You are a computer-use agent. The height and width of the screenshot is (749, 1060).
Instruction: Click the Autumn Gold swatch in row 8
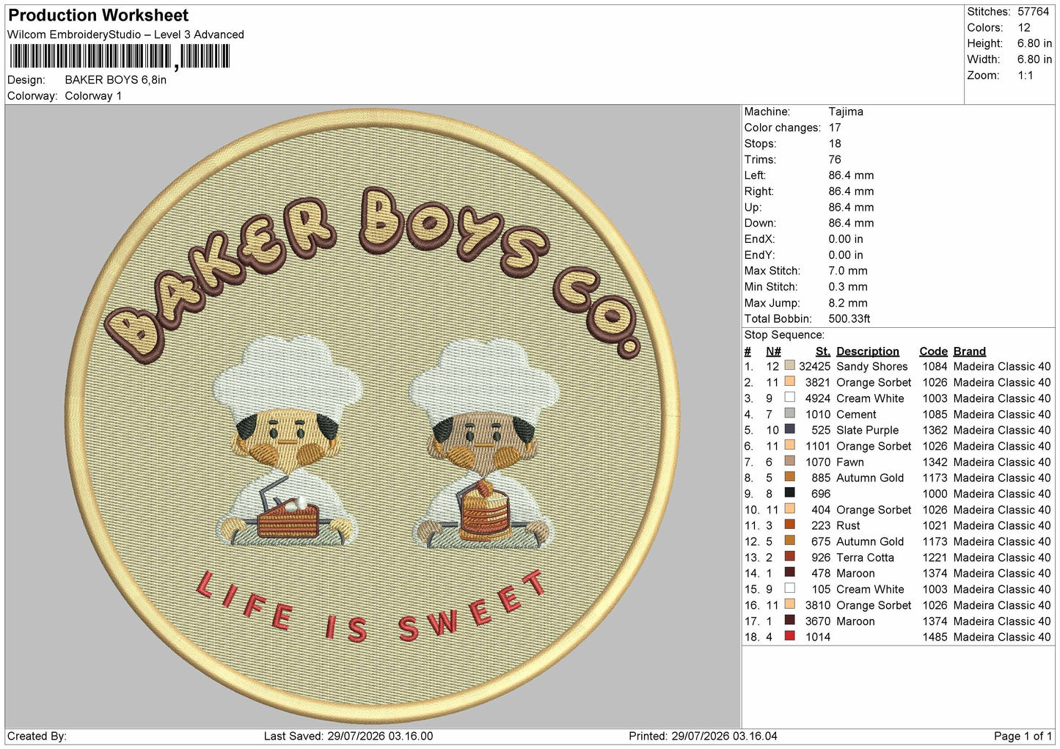point(789,477)
